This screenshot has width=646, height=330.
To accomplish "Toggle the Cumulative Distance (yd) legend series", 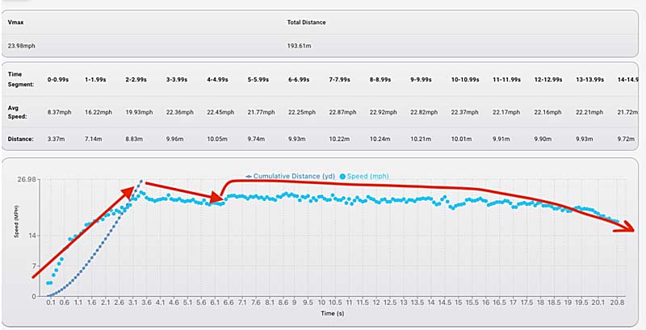I will click(x=290, y=176).
